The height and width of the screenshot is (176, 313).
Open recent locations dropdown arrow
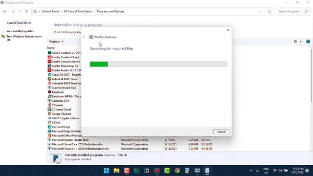tap(20, 12)
